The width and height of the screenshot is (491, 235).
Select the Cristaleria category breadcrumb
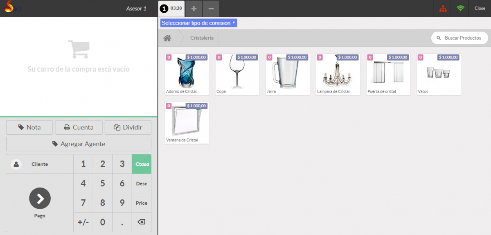point(202,38)
